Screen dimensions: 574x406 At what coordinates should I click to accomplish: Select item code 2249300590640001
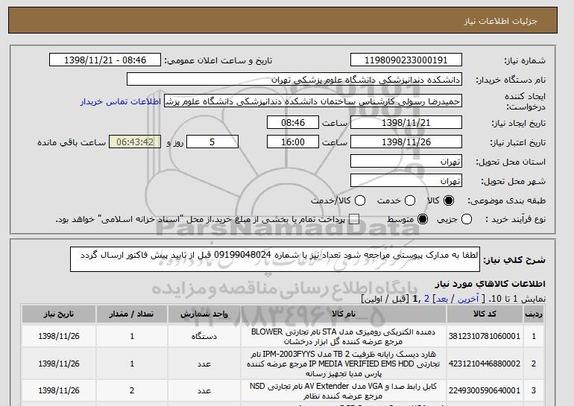click(485, 390)
